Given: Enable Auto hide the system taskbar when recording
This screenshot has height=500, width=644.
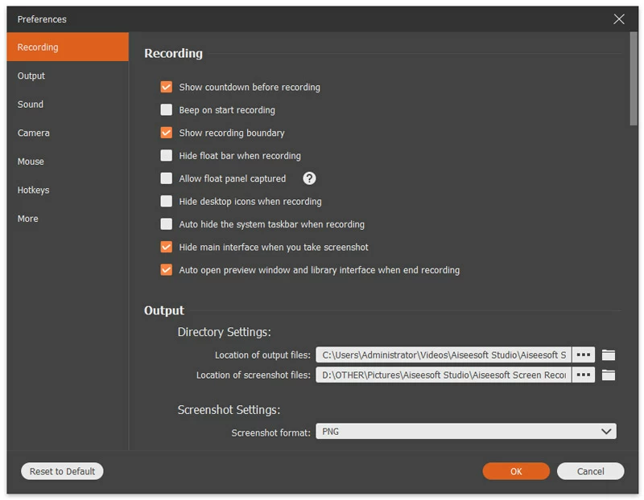Looking at the screenshot, I should click(x=166, y=224).
